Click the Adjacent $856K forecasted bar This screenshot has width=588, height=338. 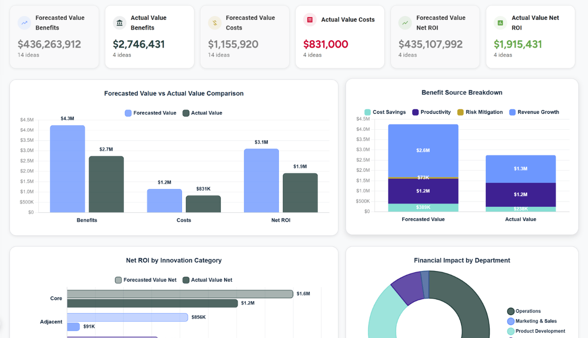tap(128, 317)
